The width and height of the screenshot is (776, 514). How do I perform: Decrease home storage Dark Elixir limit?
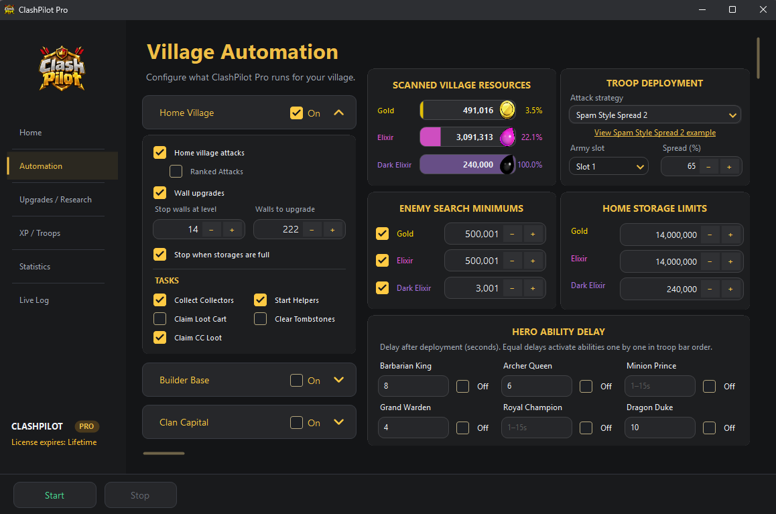click(710, 290)
